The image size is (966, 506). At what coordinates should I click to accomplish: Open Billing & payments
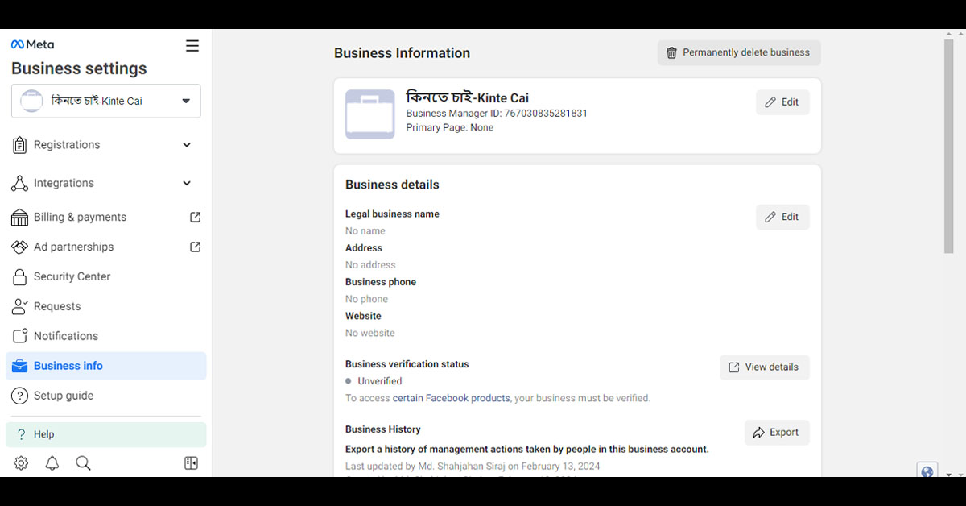[x=106, y=217]
